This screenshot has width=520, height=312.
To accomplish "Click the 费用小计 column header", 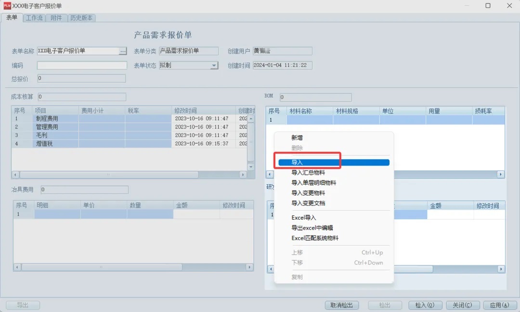I will click(x=102, y=110).
